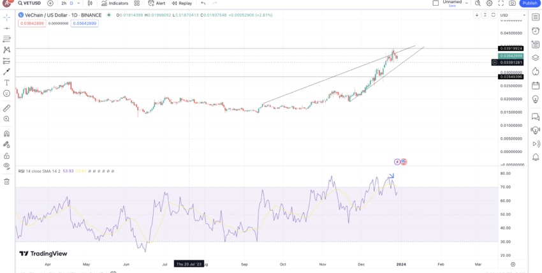Toggle stay in drawing mode
This screenshot has width=542, height=273.
(x=6, y=145)
